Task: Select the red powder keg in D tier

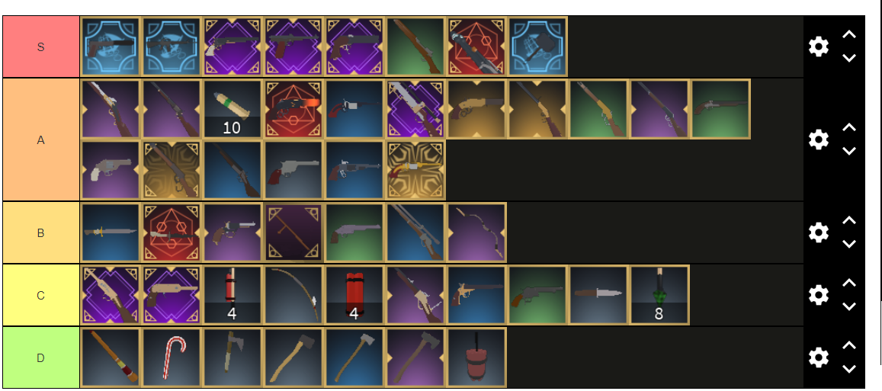Action: coord(476,357)
